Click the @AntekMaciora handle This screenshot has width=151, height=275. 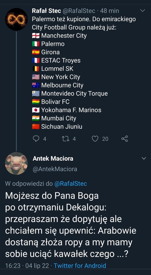pyautogui.click(x=55, y=169)
